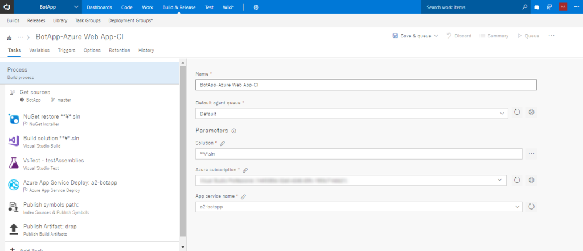Viewport: 583px width, 251px height.
Task: Click the link icon beside Azure subscription
Action: [x=245, y=170]
